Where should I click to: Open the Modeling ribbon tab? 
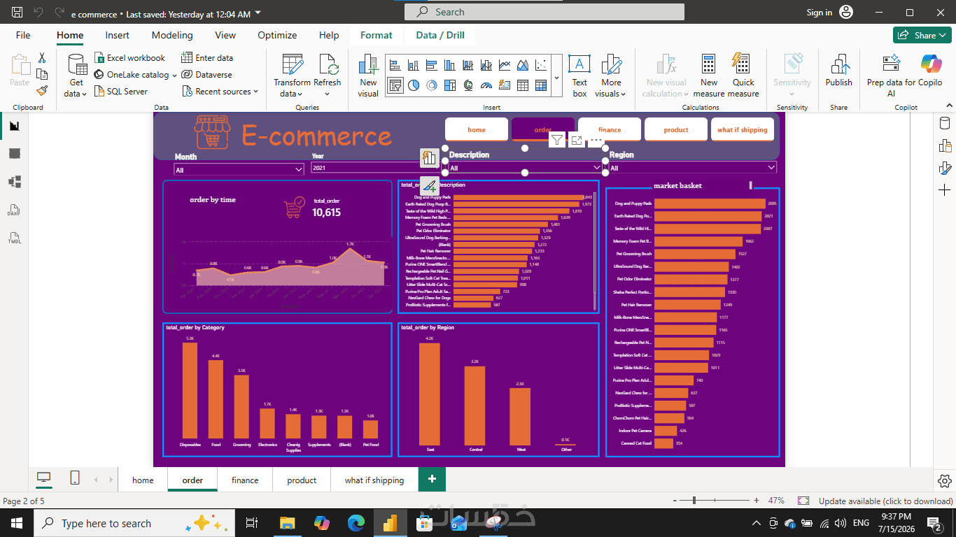pyautogui.click(x=172, y=35)
